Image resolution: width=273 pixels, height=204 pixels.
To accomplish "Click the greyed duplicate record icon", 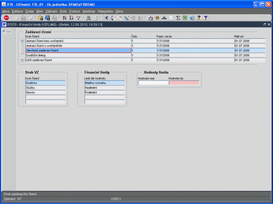I will [24, 18].
